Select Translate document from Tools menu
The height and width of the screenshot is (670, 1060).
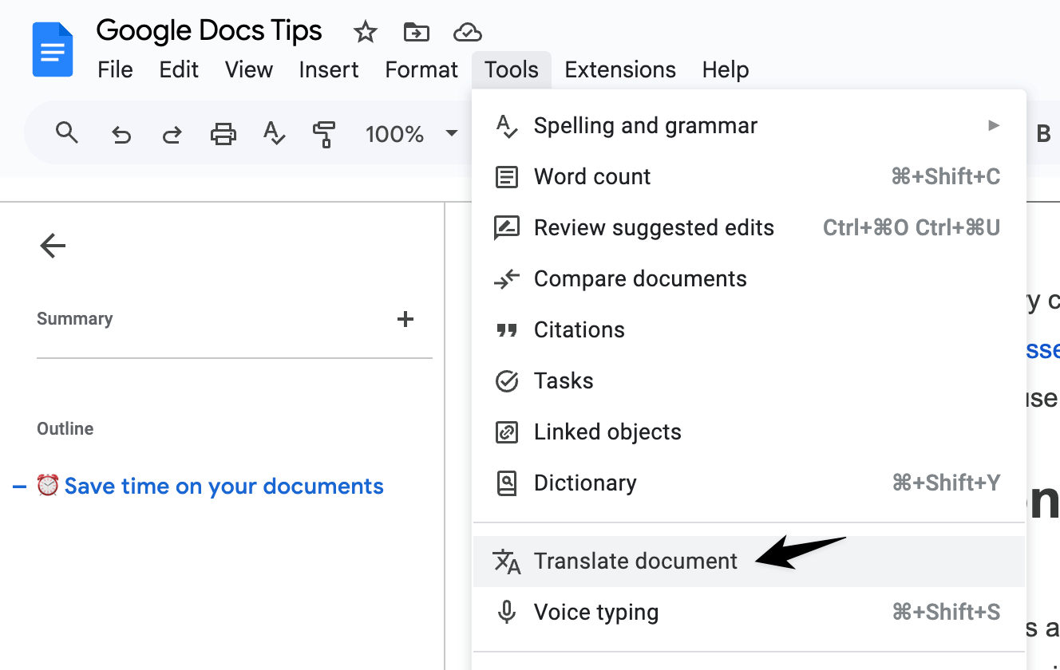(x=635, y=562)
